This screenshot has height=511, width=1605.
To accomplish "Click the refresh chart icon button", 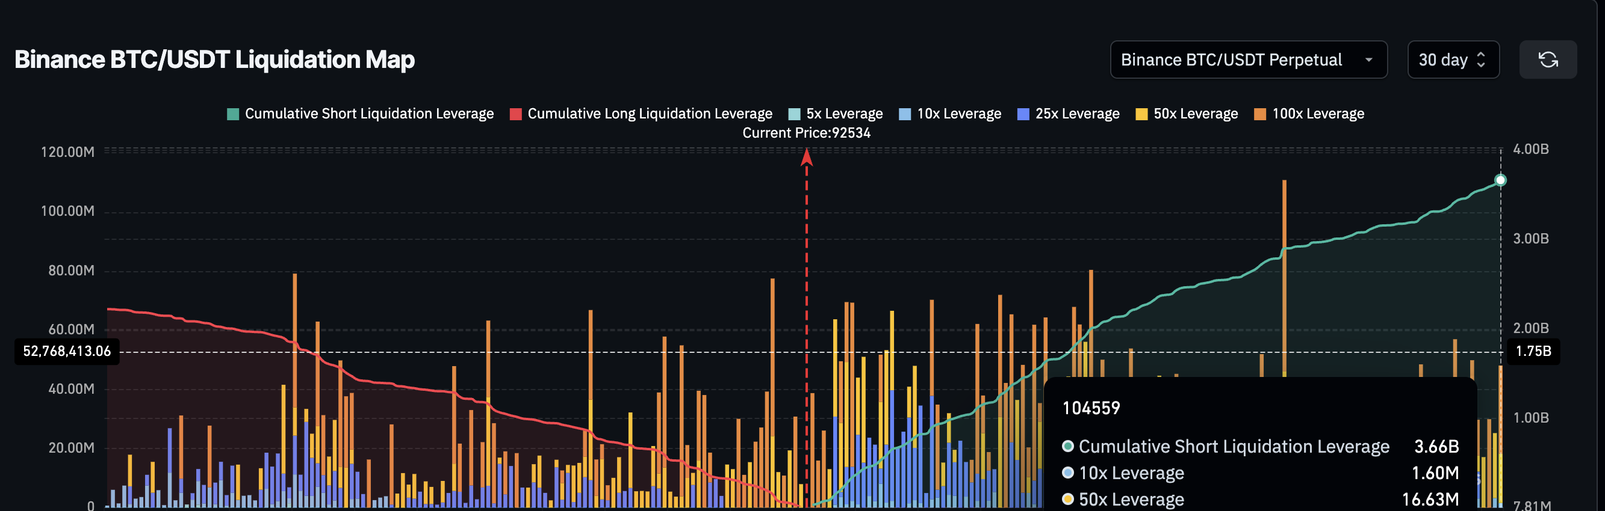I will pyautogui.click(x=1548, y=60).
